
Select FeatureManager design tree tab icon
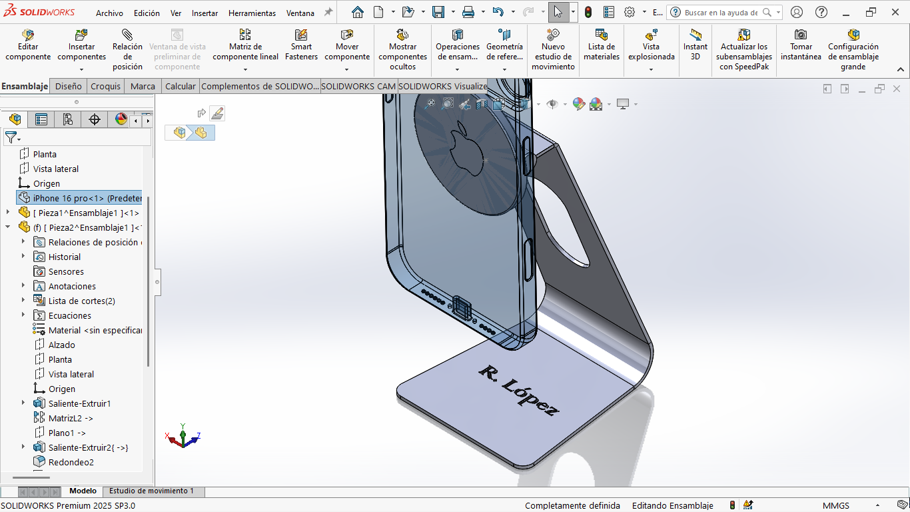[15, 119]
